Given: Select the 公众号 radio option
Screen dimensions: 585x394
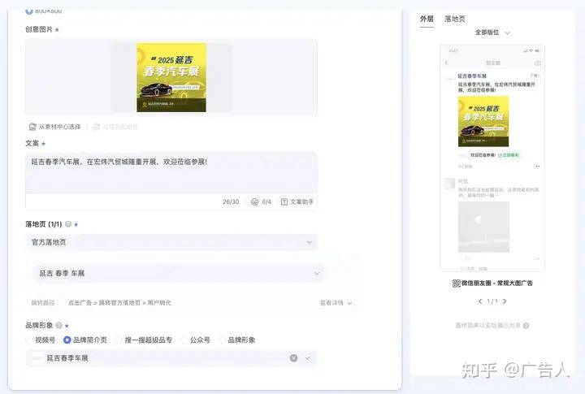Looking at the screenshot, I should coord(185,340).
